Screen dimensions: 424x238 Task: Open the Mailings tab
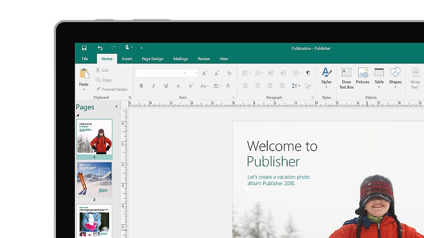(180, 59)
